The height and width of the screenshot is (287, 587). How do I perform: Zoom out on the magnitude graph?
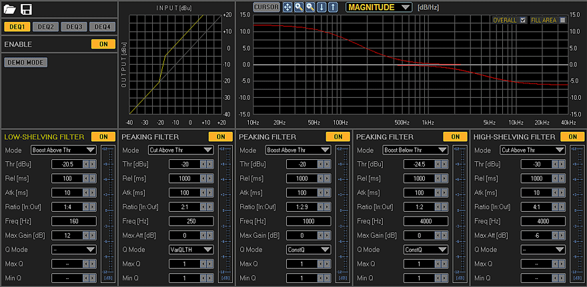[x=310, y=7]
